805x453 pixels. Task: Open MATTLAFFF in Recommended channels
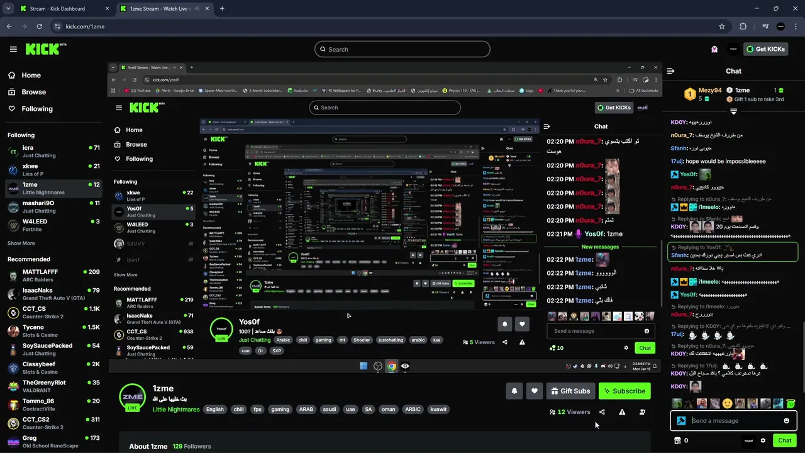53,276
